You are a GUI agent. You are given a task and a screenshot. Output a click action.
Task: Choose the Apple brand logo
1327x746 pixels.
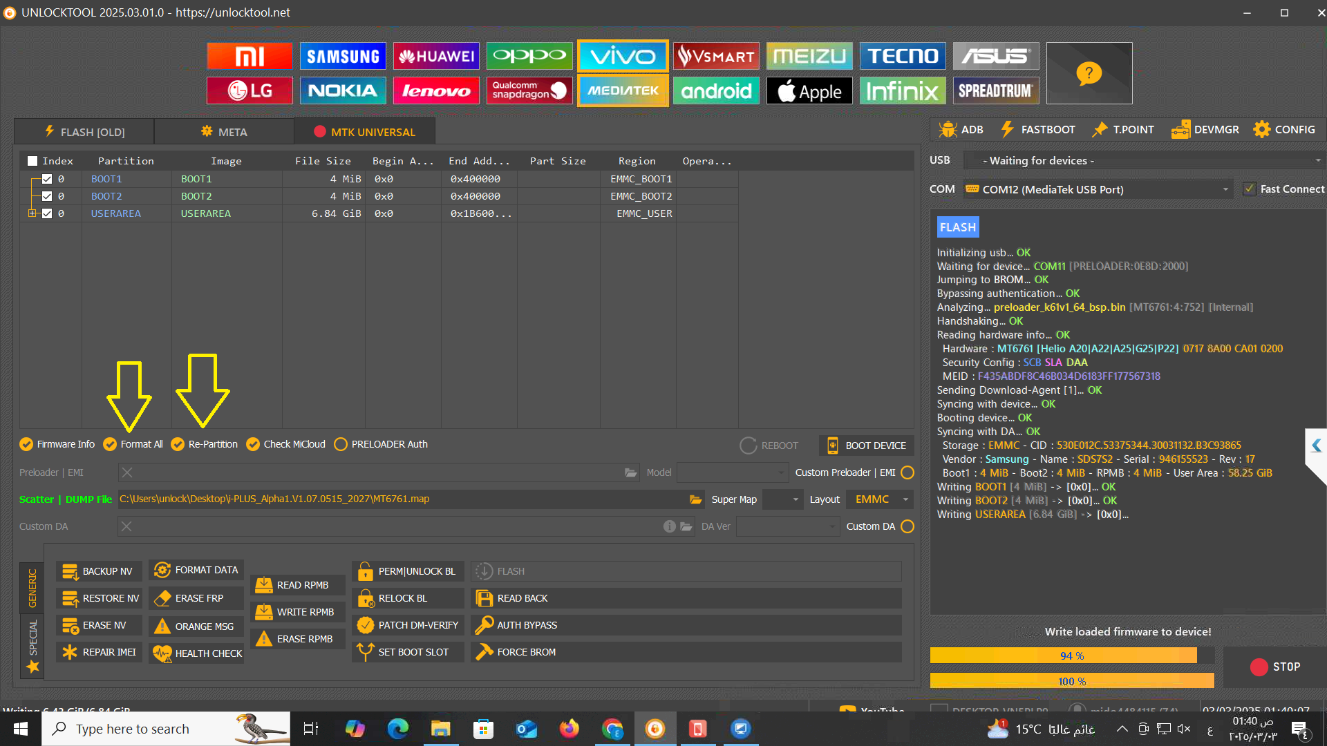coord(809,90)
